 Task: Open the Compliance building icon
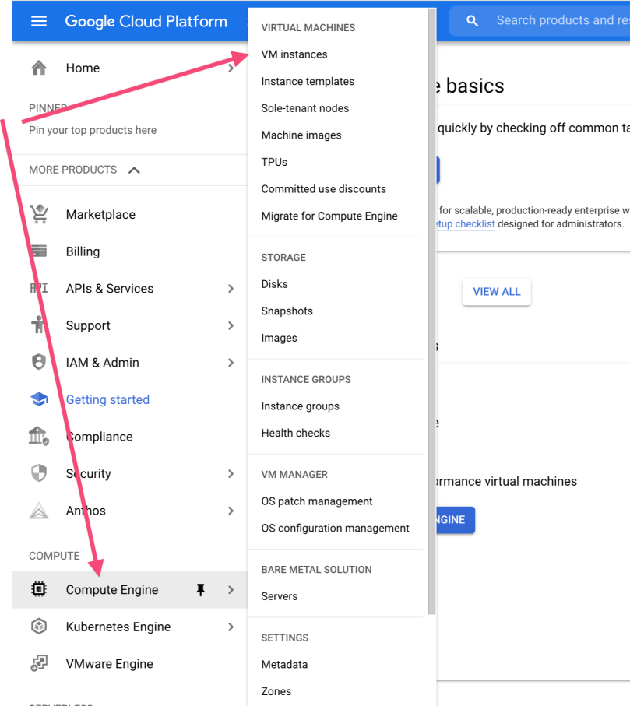[x=39, y=436]
